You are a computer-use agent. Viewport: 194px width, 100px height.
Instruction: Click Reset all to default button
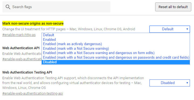(173, 7)
